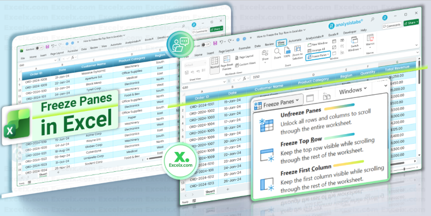Click the Zoom magnifier icon in the ribbon
This screenshot has width=431, height=216.
click(x=277, y=52)
